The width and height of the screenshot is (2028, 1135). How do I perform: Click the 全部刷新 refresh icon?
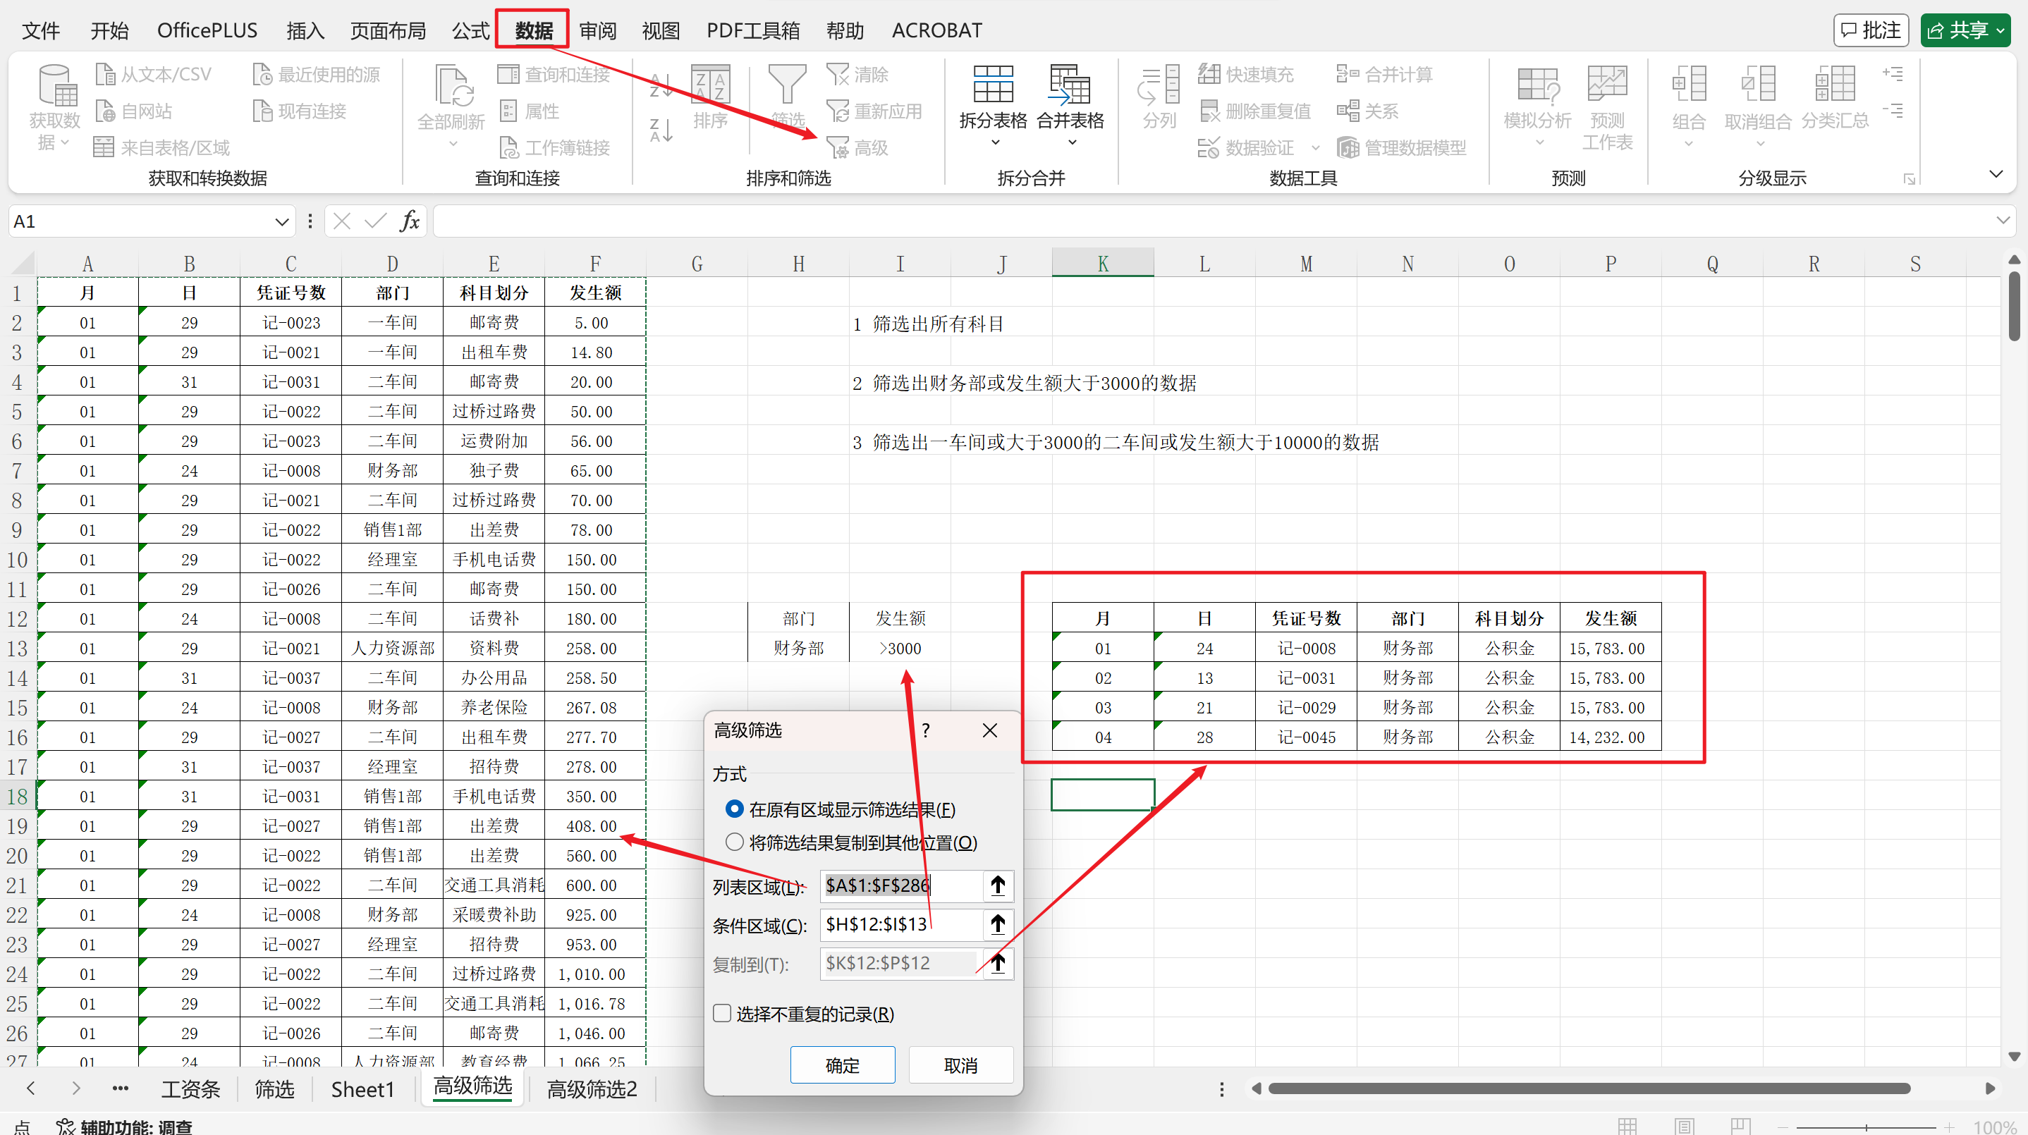click(453, 93)
